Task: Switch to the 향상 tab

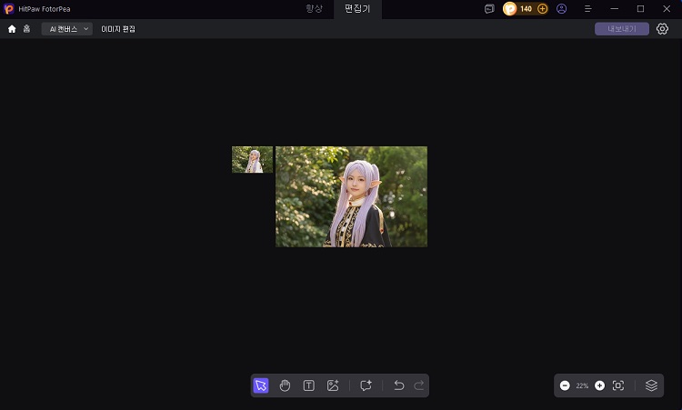Action: [314, 9]
